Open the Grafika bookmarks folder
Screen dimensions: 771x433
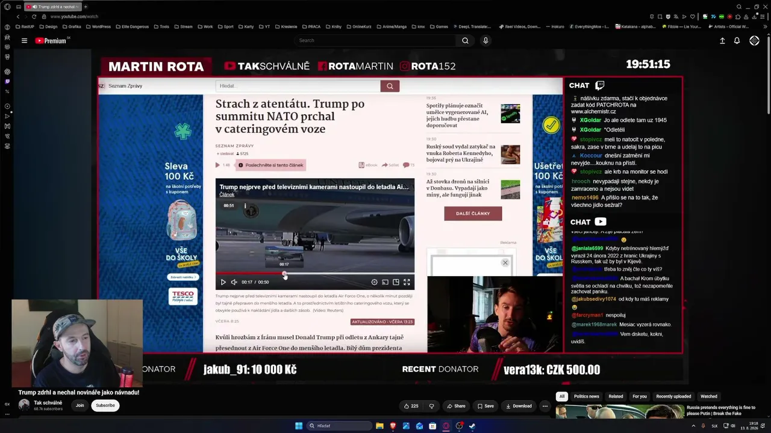click(71, 26)
